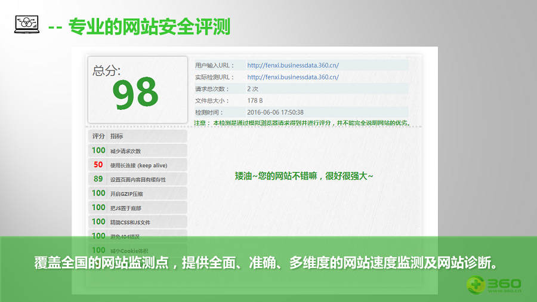This screenshot has height=302, width=537.
Task: Click the 开启GZIP压缩 metric row
Action: click(x=138, y=193)
